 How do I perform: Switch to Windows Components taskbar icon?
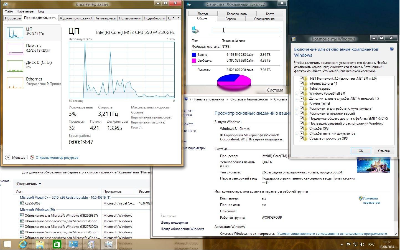[x=91, y=244]
